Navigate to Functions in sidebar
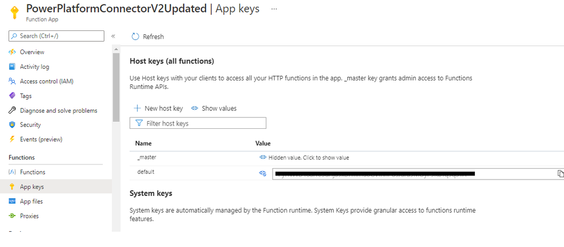 [x=32, y=172]
